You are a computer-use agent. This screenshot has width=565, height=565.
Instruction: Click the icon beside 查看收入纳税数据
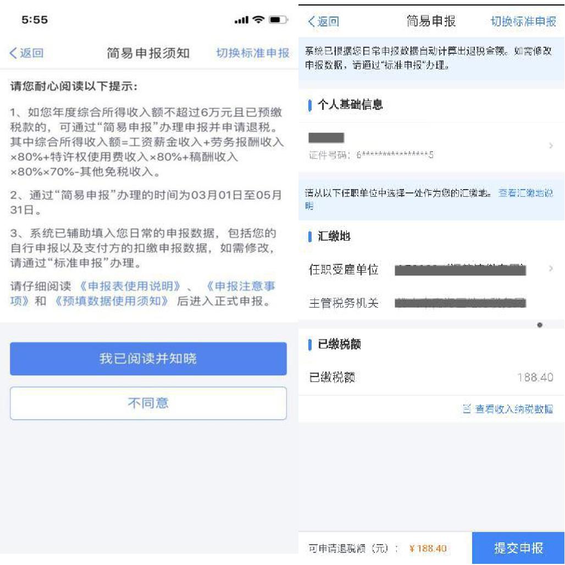(467, 408)
